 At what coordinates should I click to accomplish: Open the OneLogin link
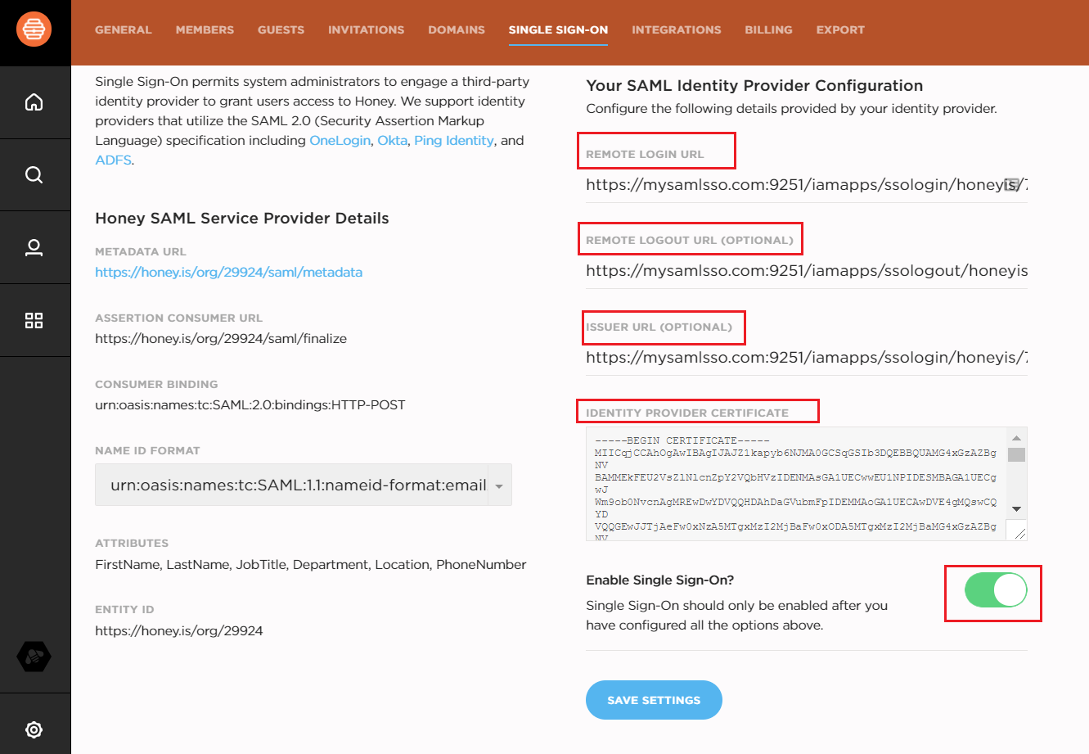coord(340,141)
